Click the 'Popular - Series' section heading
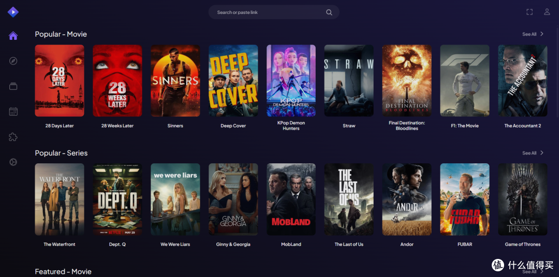Screen dimensions: 559x277 (x=61, y=153)
